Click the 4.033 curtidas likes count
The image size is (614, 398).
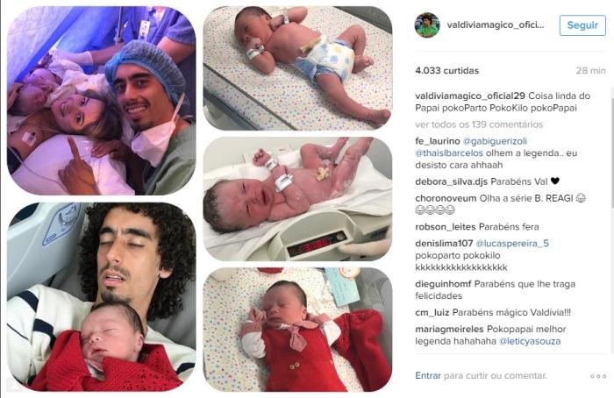pos(446,71)
